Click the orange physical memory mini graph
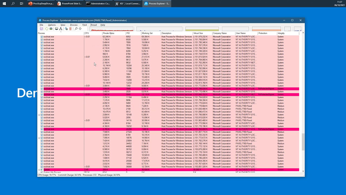Screen dimensions: 346x195 pyautogui.click(x=266, y=29)
